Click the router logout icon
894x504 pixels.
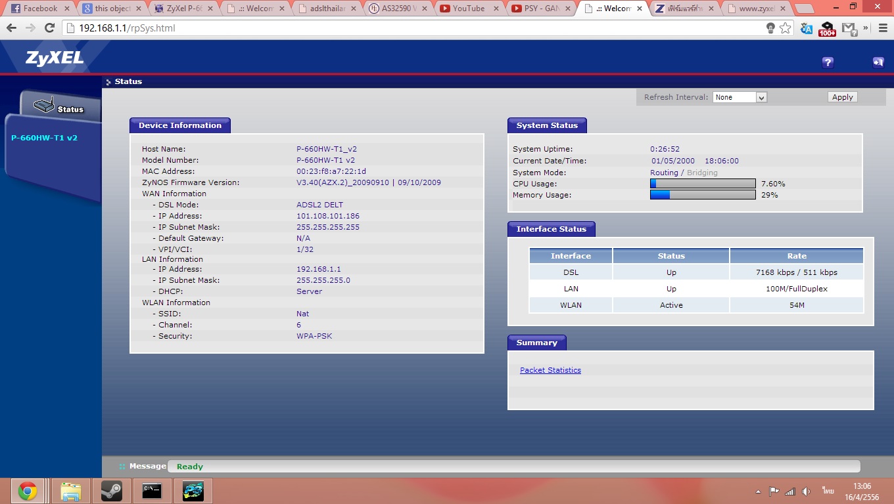click(878, 62)
